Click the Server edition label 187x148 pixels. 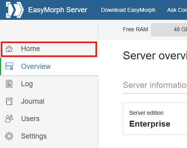146,113
